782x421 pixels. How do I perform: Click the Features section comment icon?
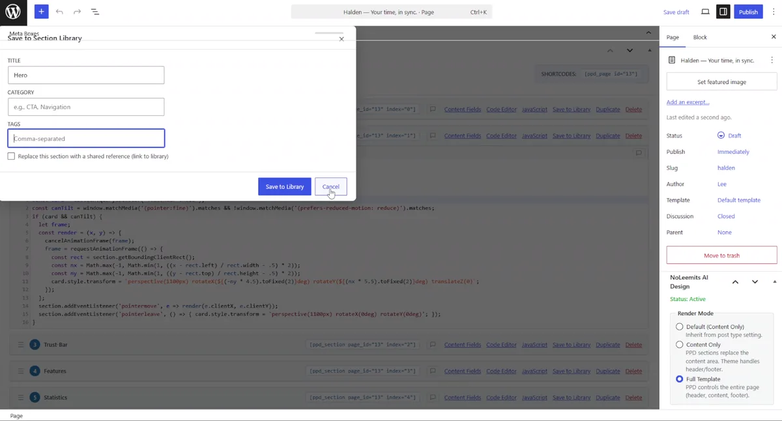click(x=433, y=371)
